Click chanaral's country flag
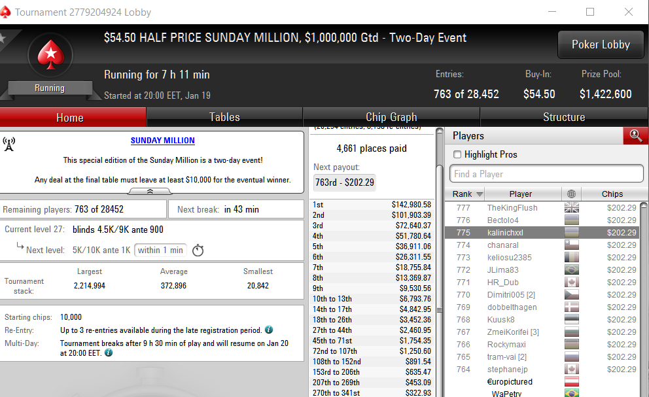 tap(572, 245)
